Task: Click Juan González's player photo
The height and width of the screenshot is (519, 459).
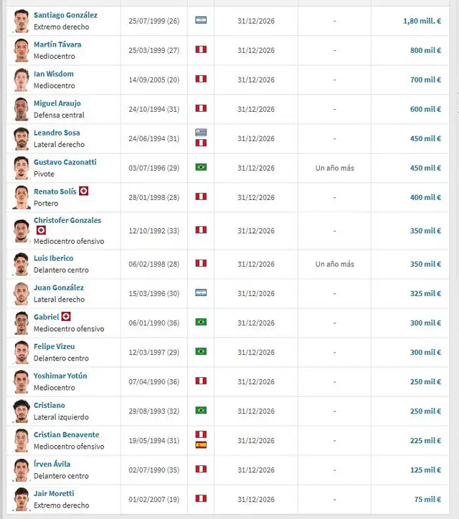Action: (x=21, y=293)
